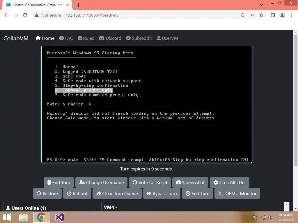Screen dimensions: 298x223
Task: Go to Home in the navbar
Action: (45, 38)
